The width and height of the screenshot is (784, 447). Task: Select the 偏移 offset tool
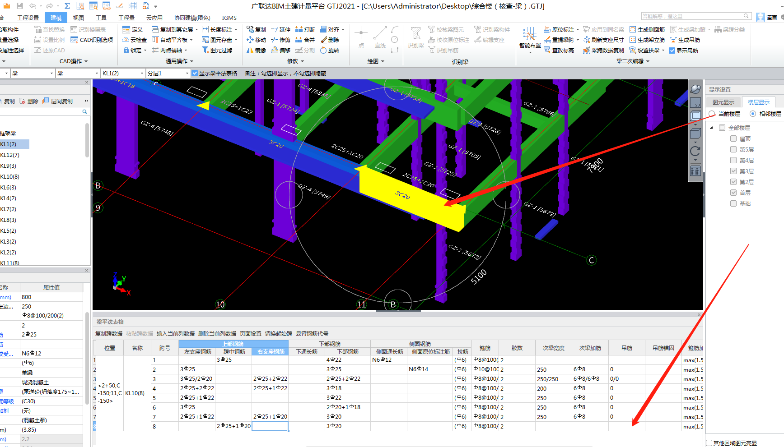[280, 50]
